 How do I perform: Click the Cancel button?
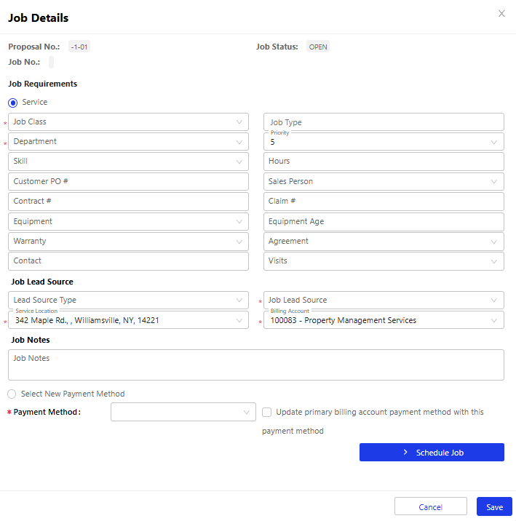[431, 507]
